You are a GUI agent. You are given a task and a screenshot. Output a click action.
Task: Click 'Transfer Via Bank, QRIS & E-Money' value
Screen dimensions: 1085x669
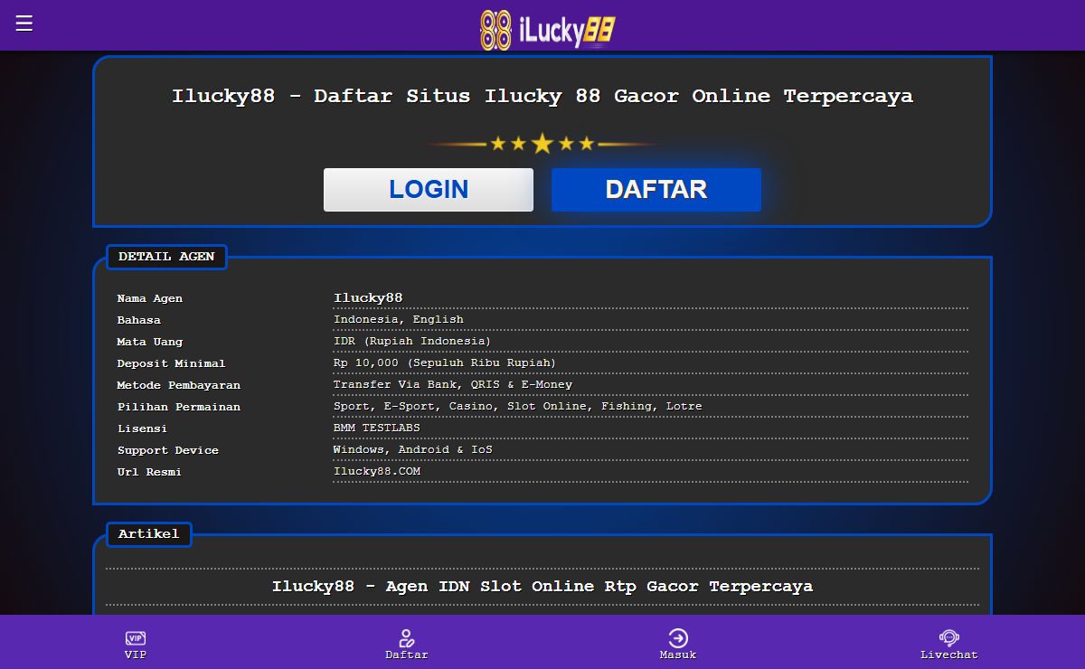453,385
